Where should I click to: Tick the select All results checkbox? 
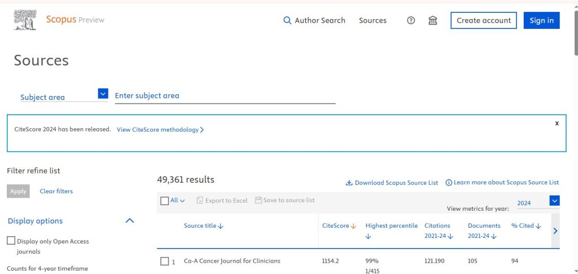(164, 201)
